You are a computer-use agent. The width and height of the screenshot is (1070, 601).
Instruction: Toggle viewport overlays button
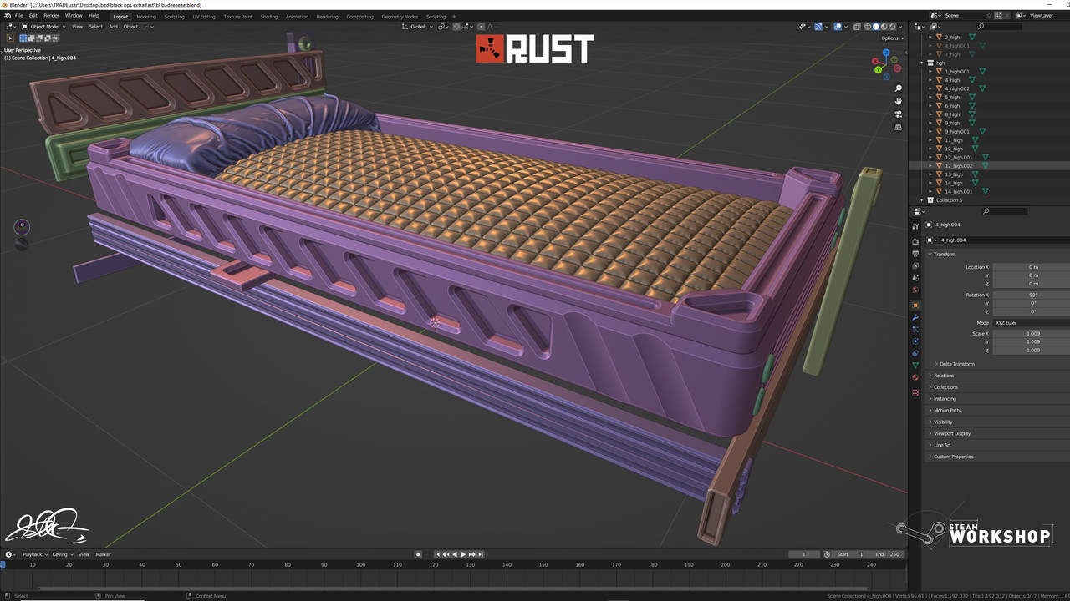click(x=838, y=27)
